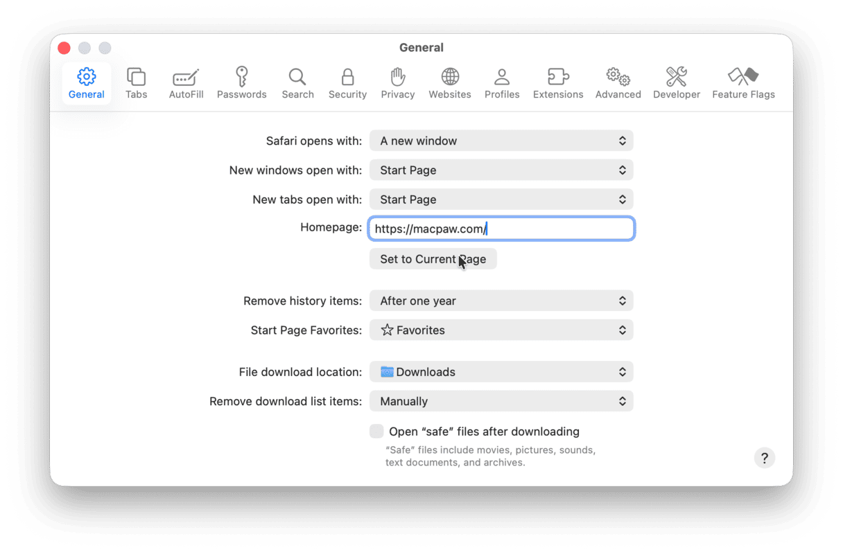Switch to the Advanced tab
The image size is (843, 552).
[618, 83]
